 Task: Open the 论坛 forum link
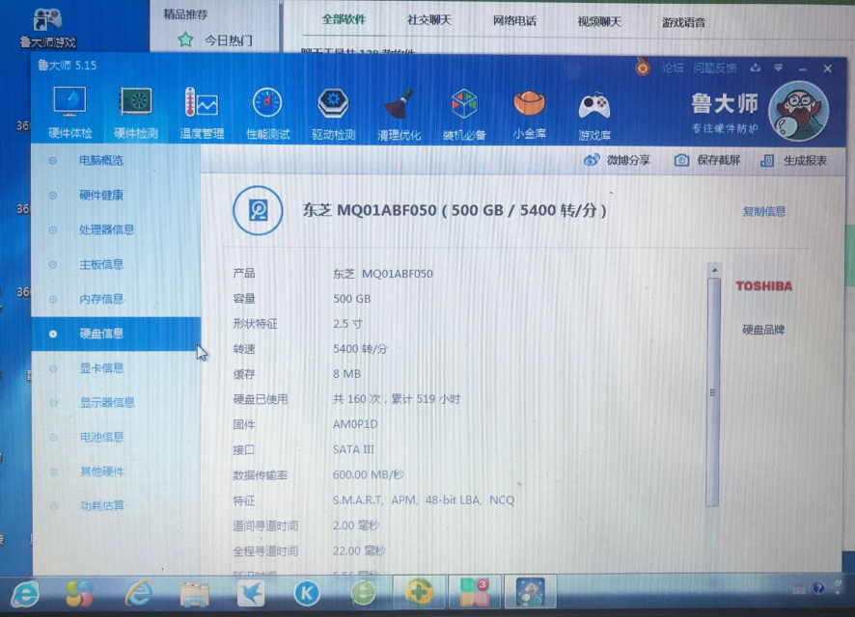pyautogui.click(x=673, y=68)
